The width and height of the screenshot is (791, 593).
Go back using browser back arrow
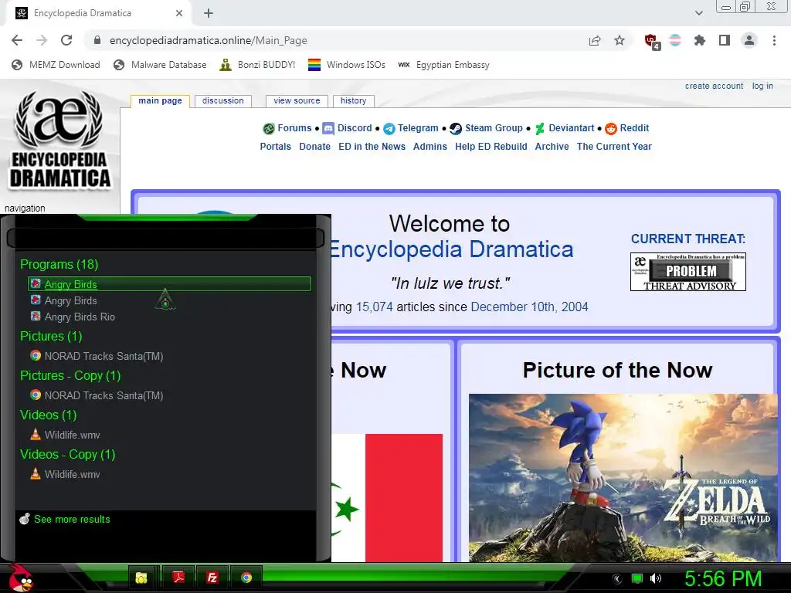click(x=17, y=40)
